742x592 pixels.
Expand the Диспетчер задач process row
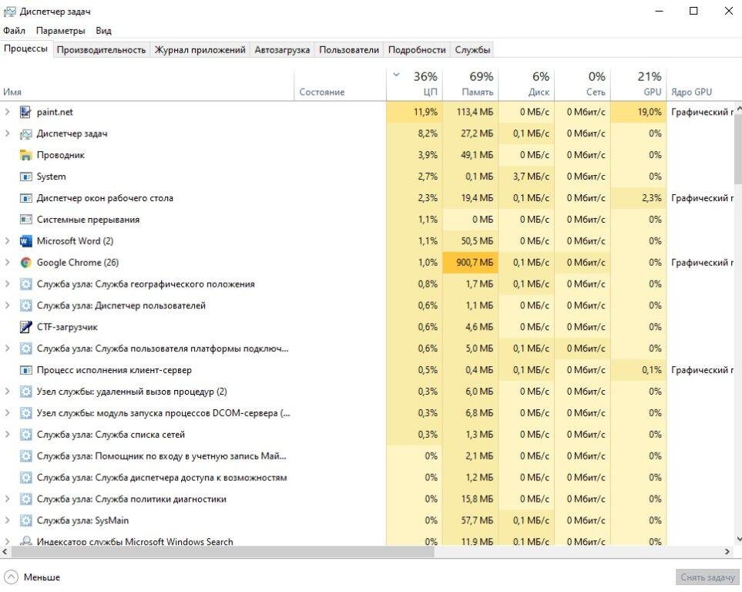click(x=7, y=133)
